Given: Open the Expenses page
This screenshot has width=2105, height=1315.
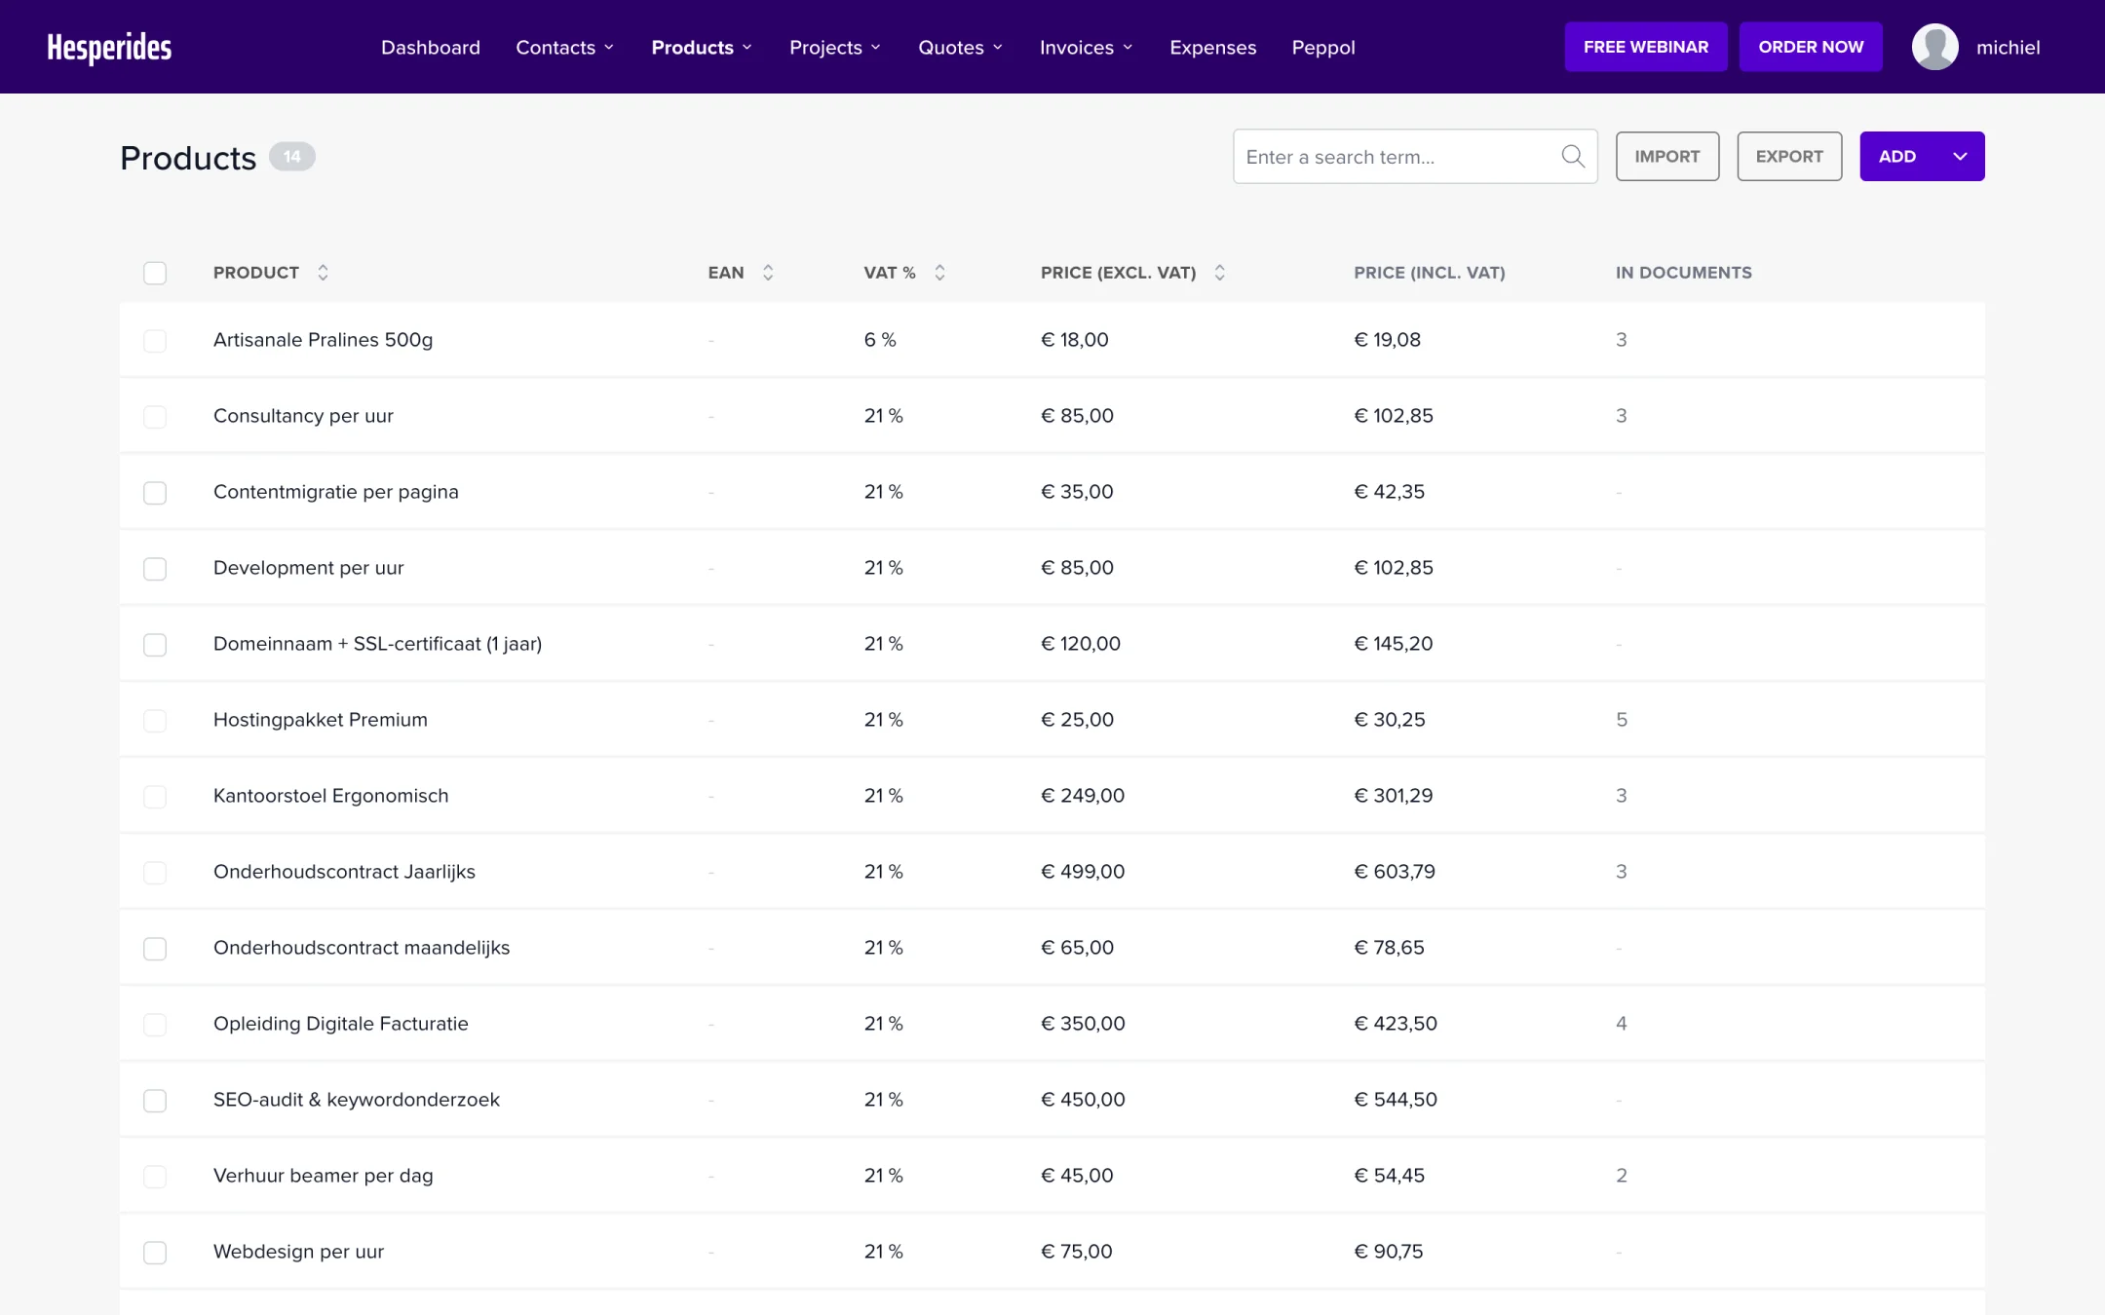Looking at the screenshot, I should pyautogui.click(x=1212, y=47).
